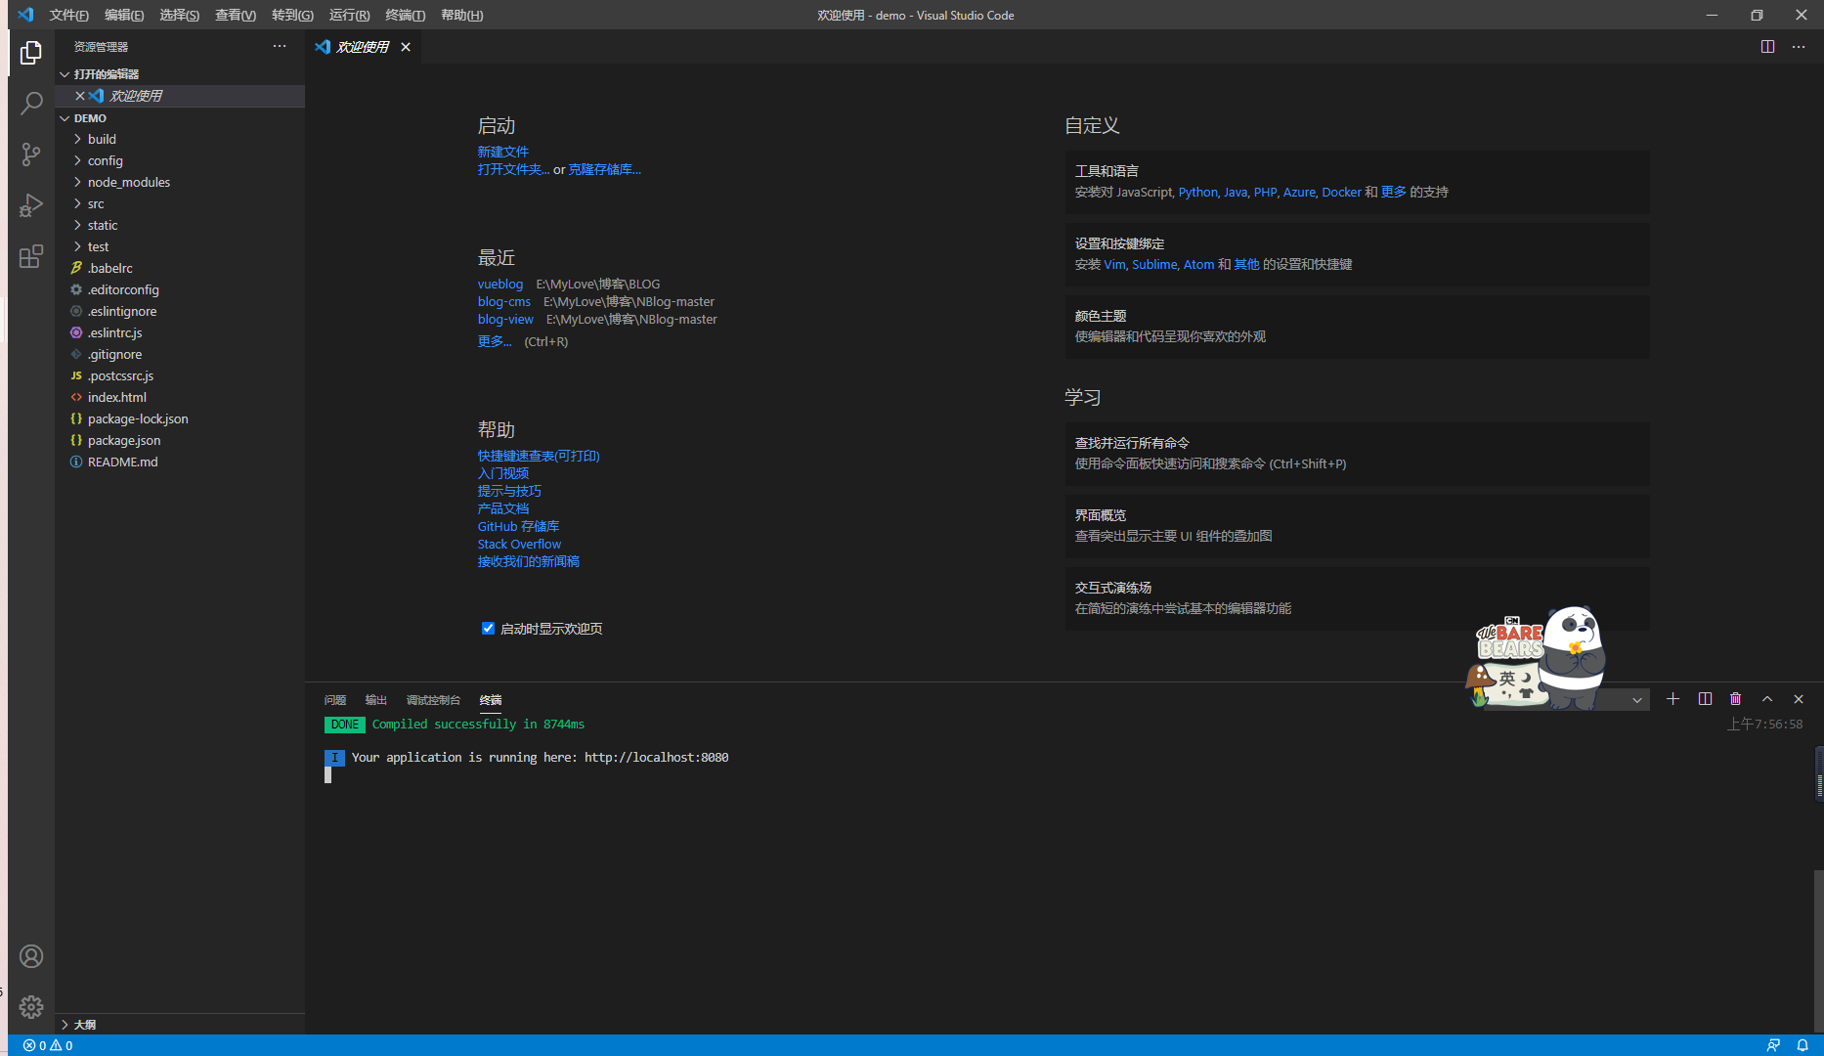Close 欢迎使用 in open editors list
Viewport: 1824px width, 1056px height.
click(x=80, y=96)
